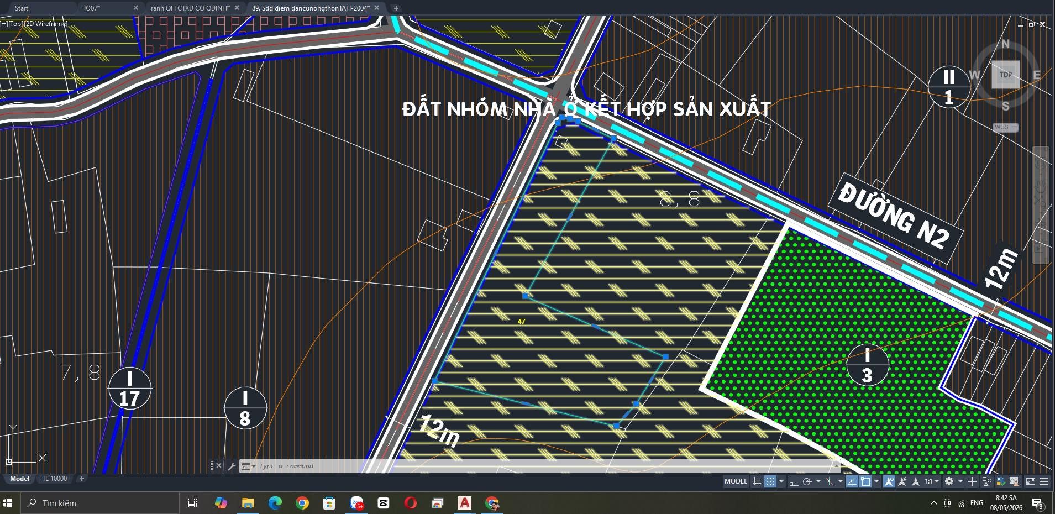This screenshot has width=1055, height=514.
Task: Open Opera browser from the taskbar
Action: click(x=410, y=503)
